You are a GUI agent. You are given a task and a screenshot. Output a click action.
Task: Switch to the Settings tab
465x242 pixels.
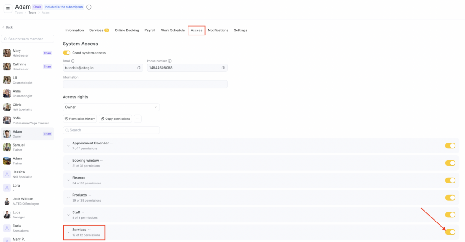point(240,30)
